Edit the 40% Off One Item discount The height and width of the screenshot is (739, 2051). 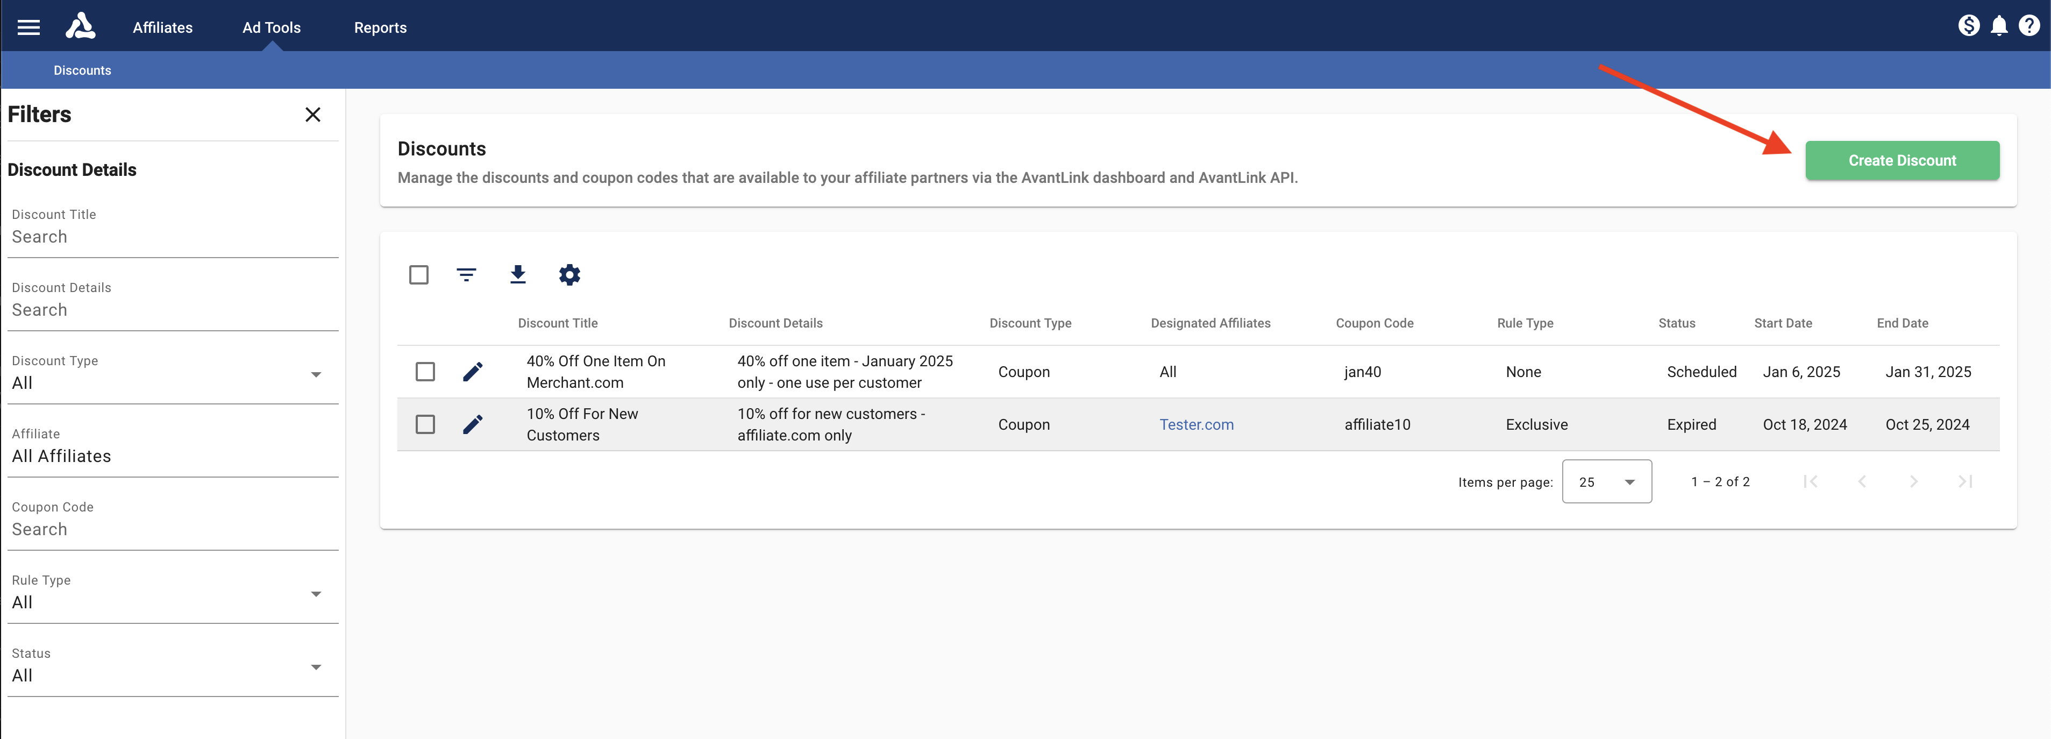coord(472,372)
